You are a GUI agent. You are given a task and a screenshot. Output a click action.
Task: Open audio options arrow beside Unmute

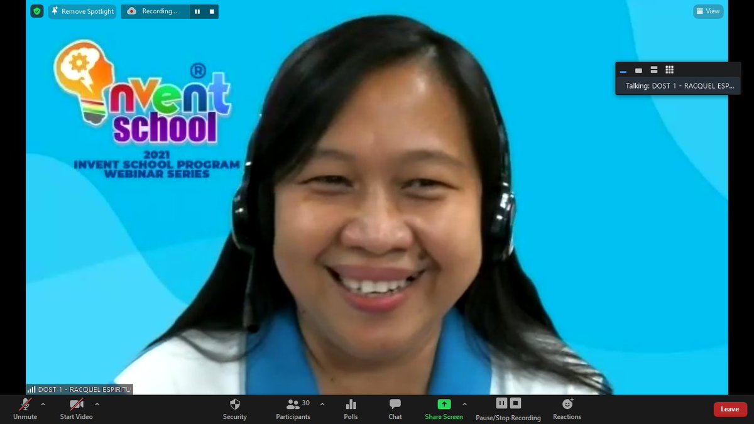tap(43, 404)
